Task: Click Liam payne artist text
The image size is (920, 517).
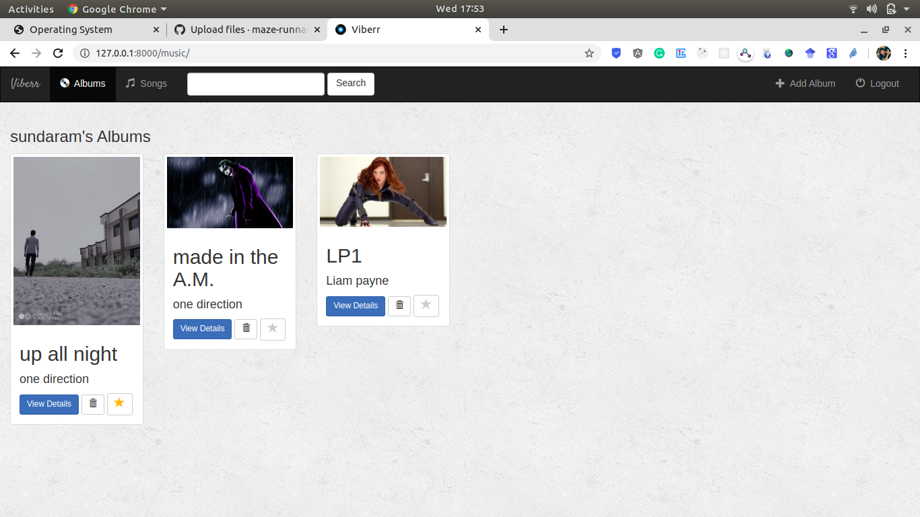Action: [358, 281]
